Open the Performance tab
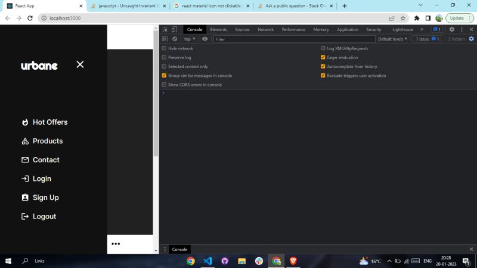The width and height of the screenshot is (477, 268). click(293, 29)
